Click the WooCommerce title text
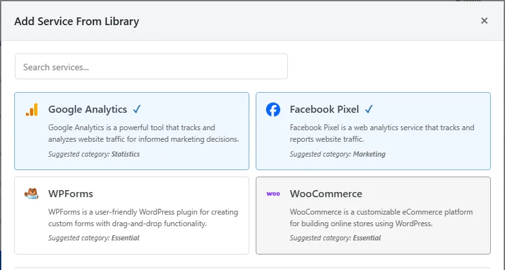 [x=326, y=193]
